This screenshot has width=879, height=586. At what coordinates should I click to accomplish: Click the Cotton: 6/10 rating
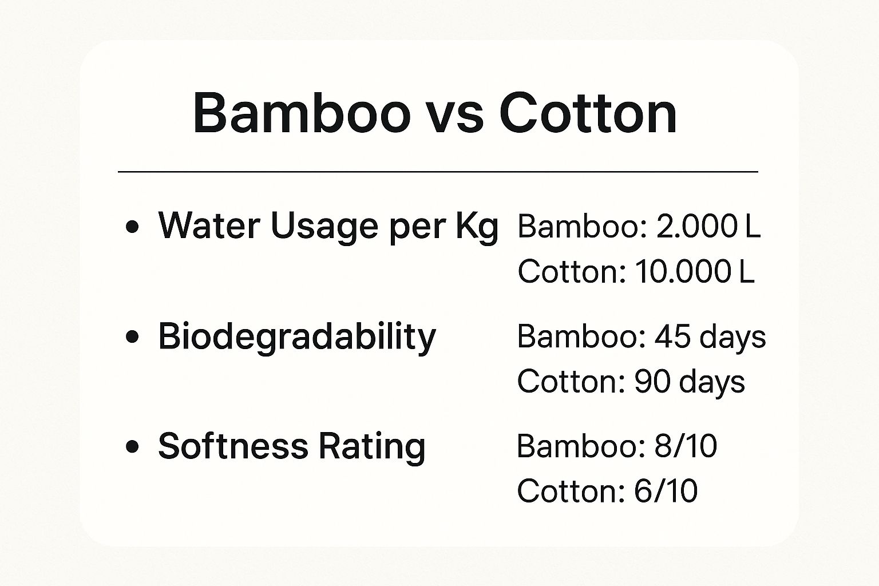tap(607, 491)
